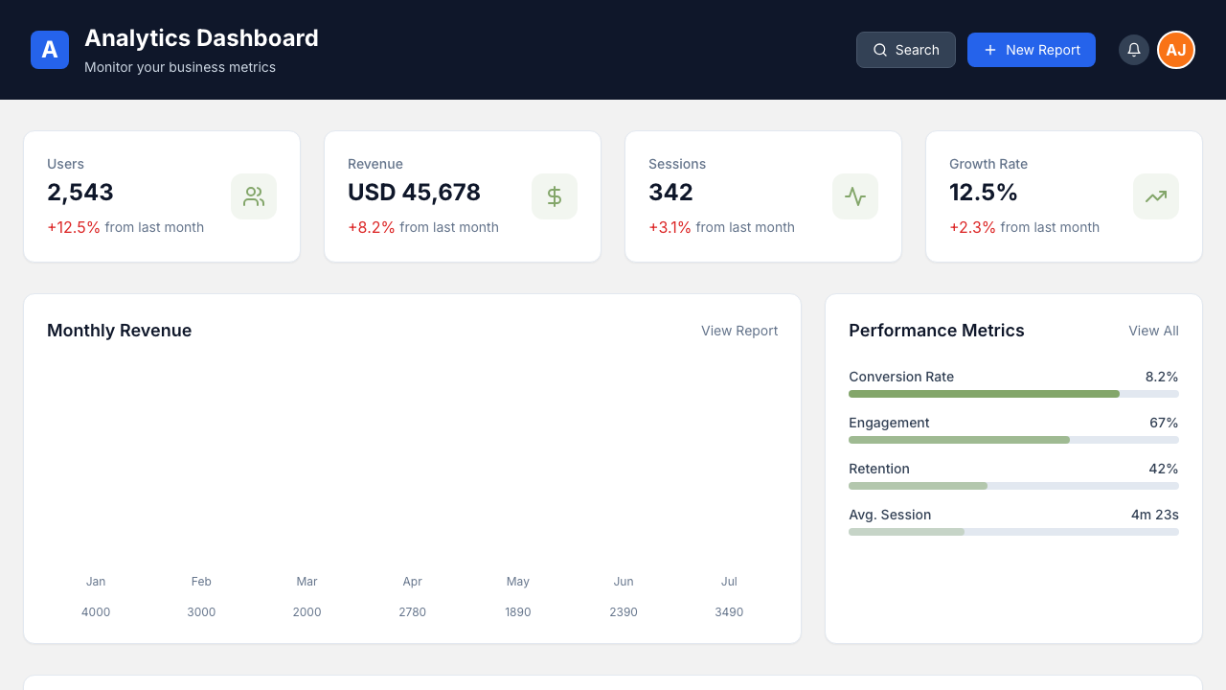Select the USD 45,678 revenue value

click(414, 193)
